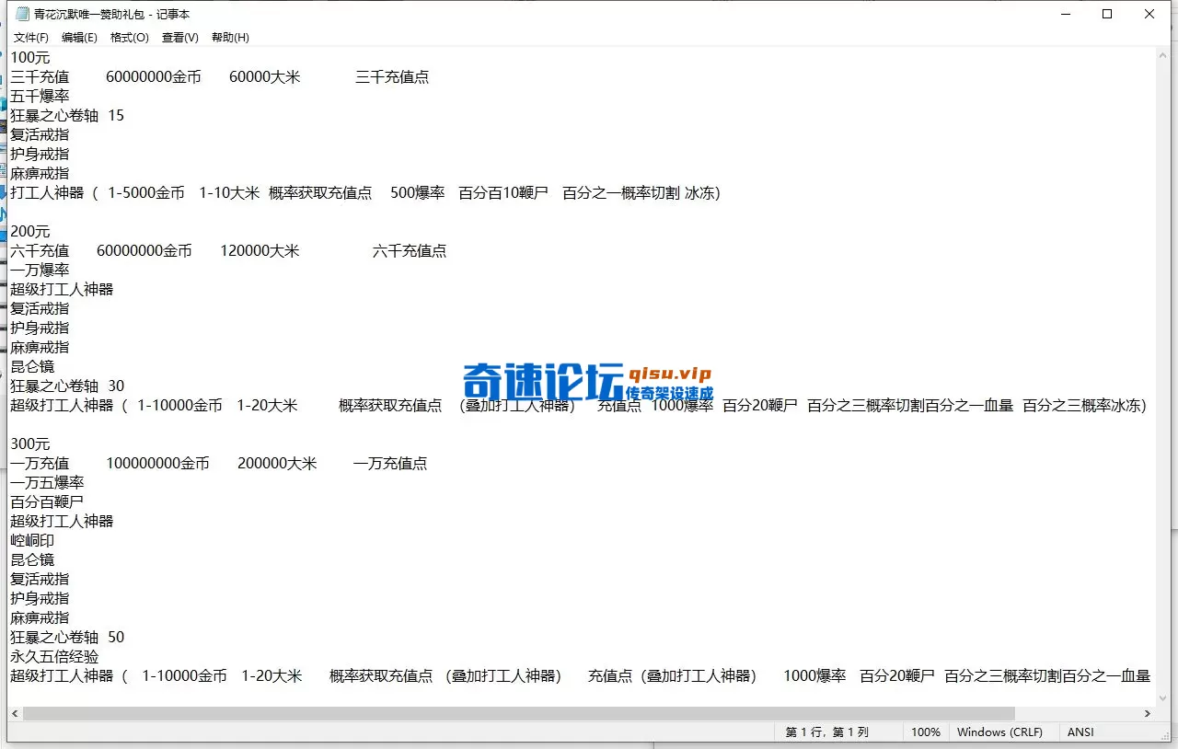Open the 查看(V) menu
Viewport: 1178px width, 749px height.
pyautogui.click(x=179, y=37)
